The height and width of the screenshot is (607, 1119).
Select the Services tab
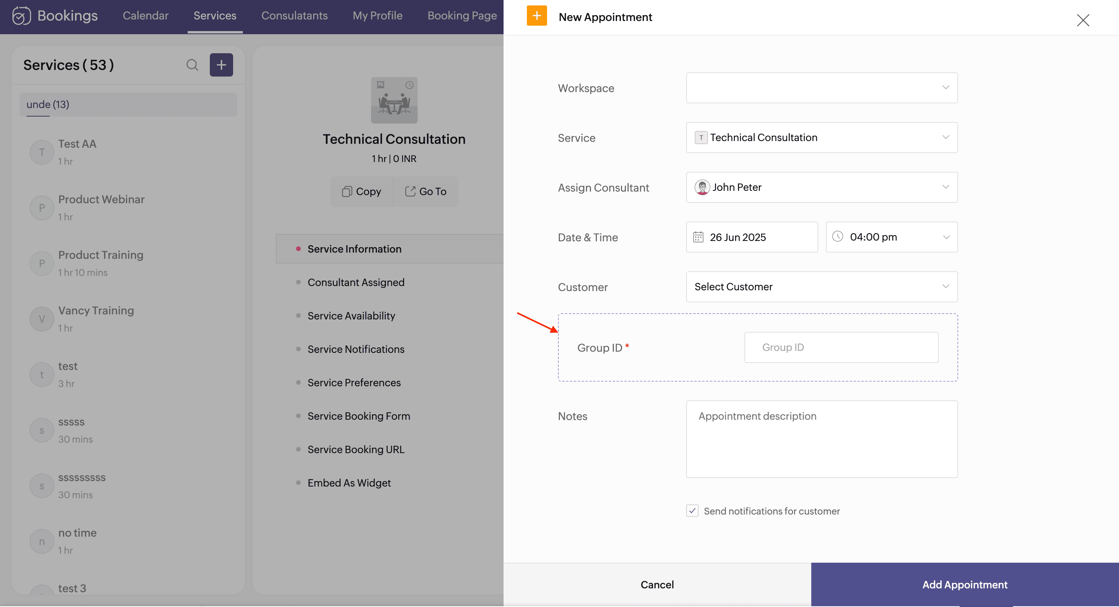tap(215, 16)
